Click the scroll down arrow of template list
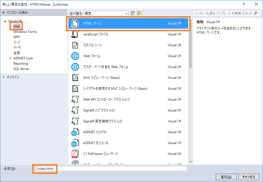 coord(190,162)
